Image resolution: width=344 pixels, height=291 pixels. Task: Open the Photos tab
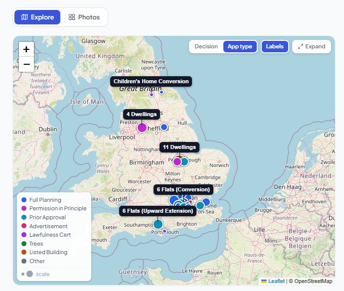(84, 17)
